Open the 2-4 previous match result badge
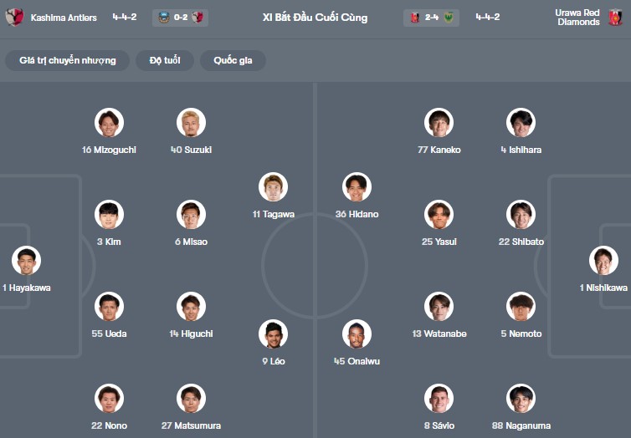 tap(431, 18)
